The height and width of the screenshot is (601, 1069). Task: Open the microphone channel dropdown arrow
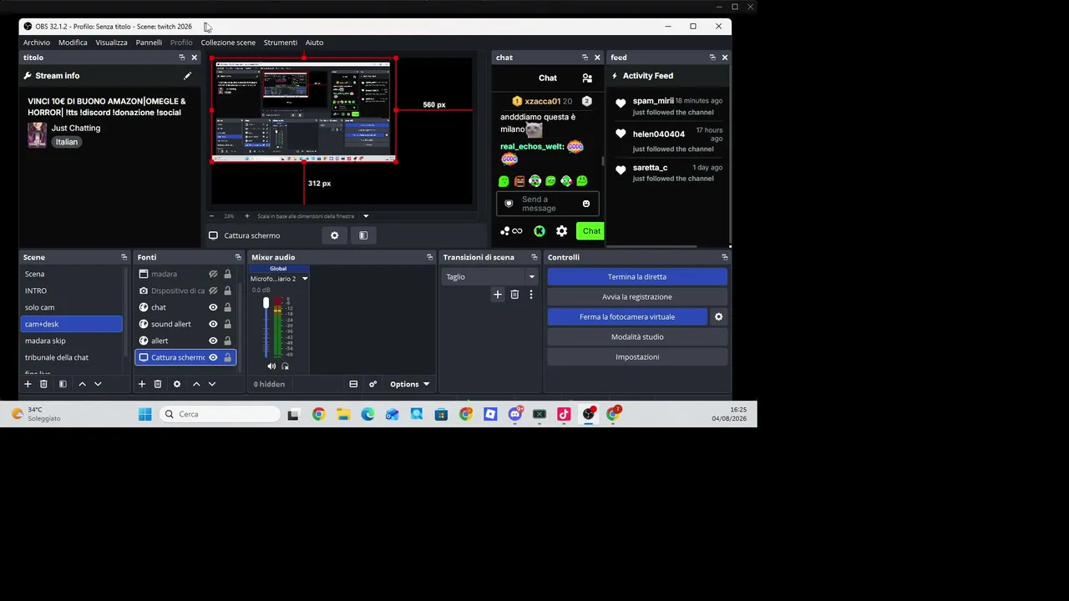[305, 279]
